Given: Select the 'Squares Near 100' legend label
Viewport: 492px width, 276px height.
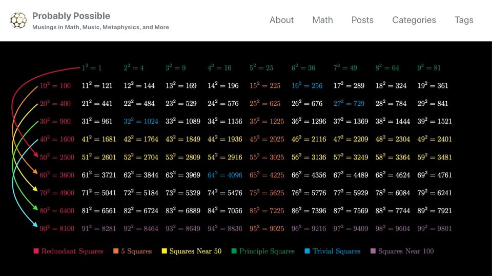Looking at the screenshot, I should [x=406, y=251].
